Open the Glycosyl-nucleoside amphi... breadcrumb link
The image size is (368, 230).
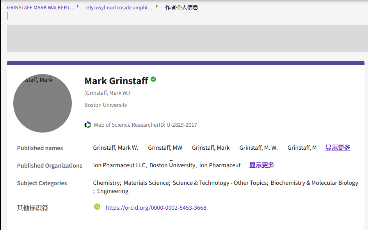pos(119,7)
